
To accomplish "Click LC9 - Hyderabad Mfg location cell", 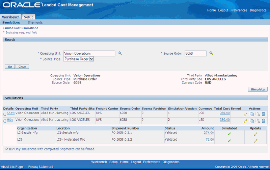I will point(71,140).
